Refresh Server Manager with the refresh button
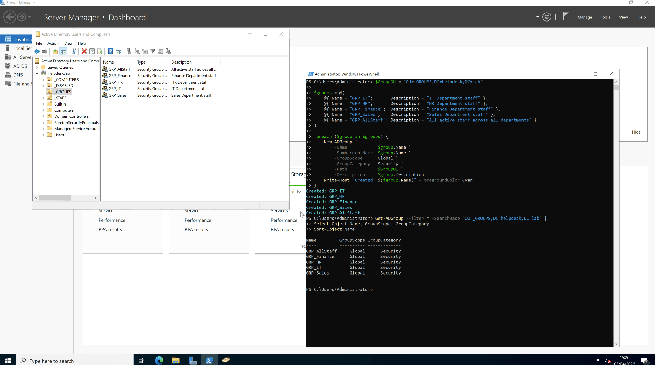The width and height of the screenshot is (655, 365). tap(547, 17)
